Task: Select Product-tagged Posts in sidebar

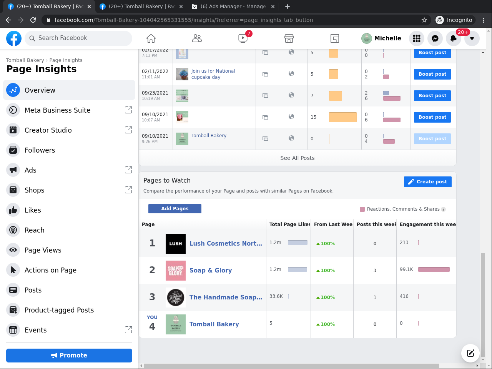Action: 69,310
